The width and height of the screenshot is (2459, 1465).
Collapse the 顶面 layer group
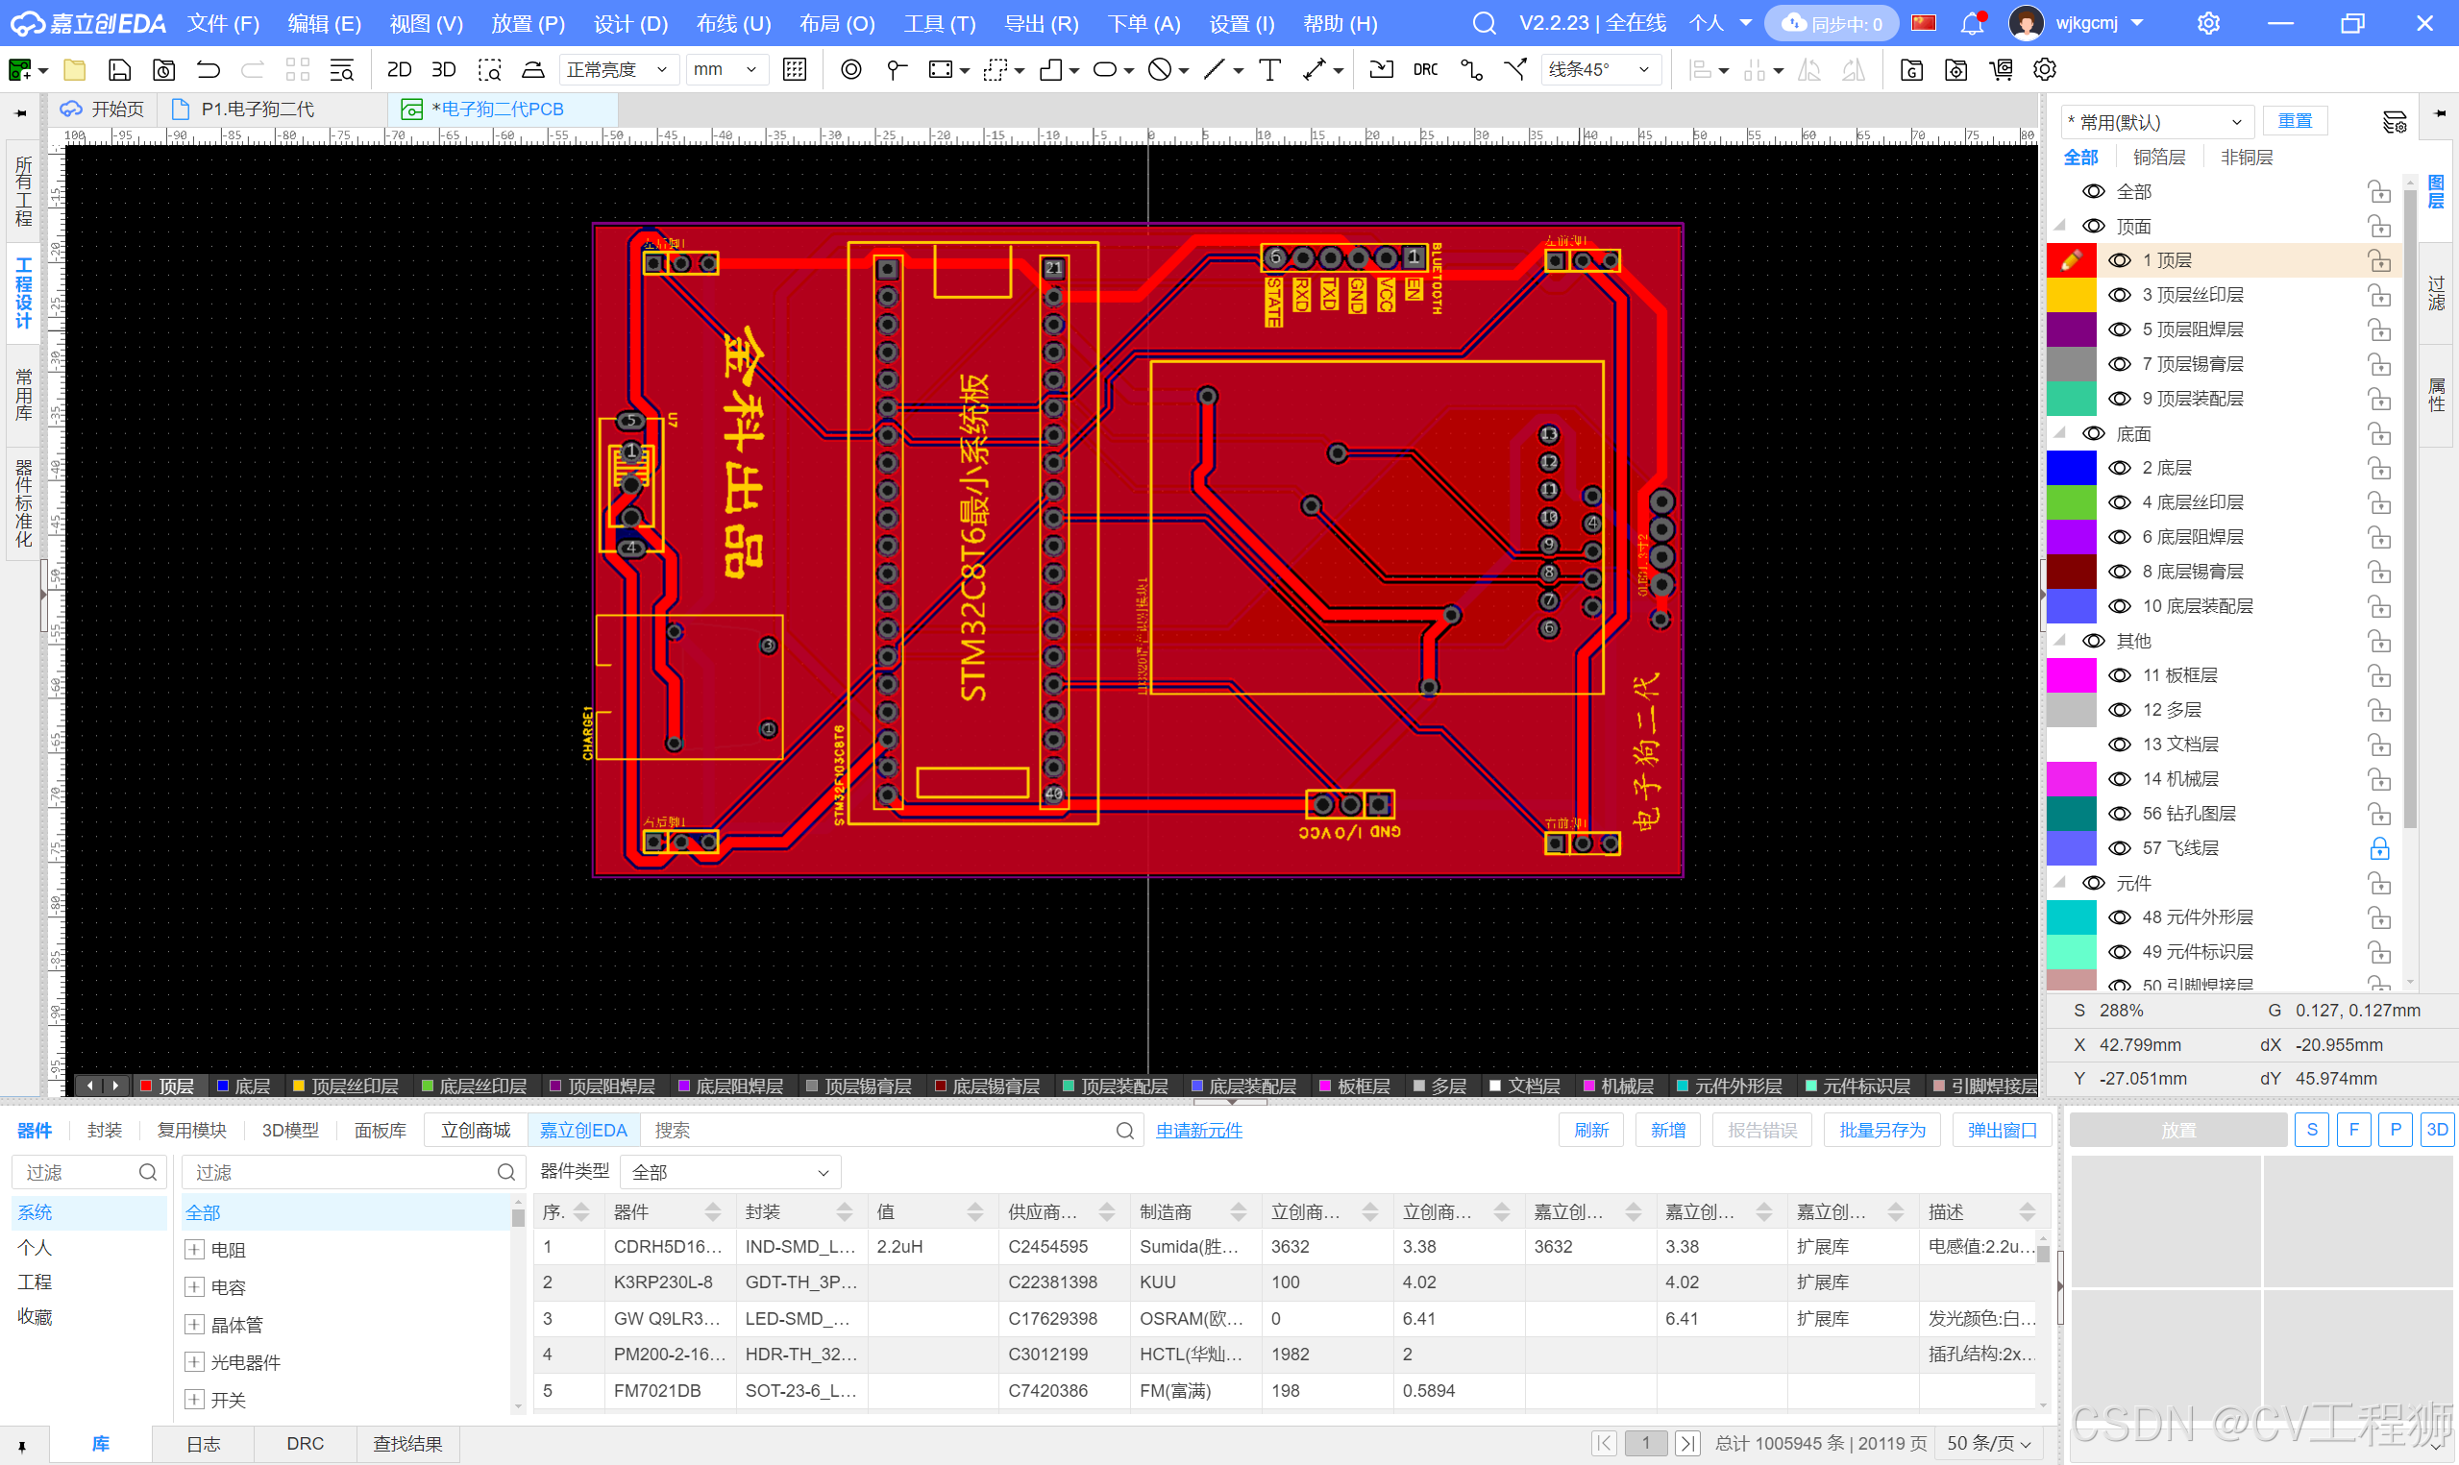point(2060,226)
